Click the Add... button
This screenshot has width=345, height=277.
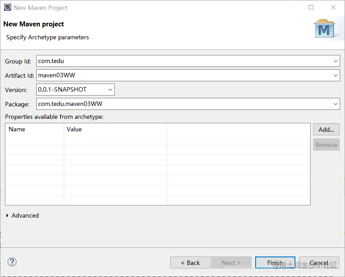click(x=326, y=130)
